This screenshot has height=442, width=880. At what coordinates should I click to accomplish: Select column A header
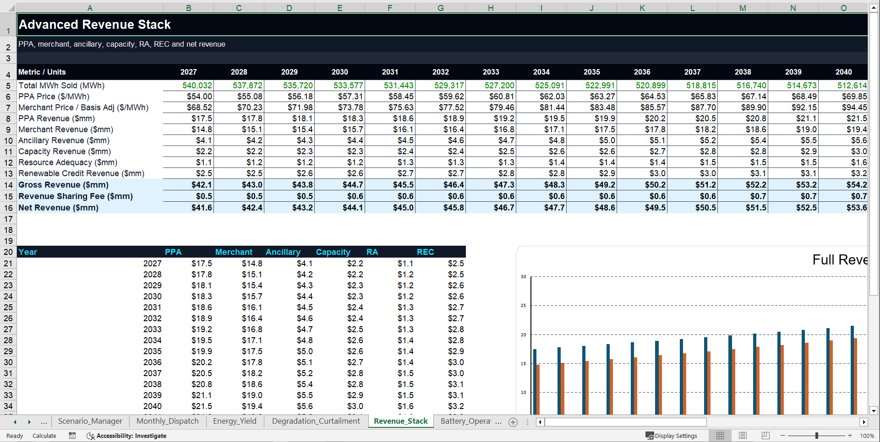pyautogui.click(x=90, y=8)
